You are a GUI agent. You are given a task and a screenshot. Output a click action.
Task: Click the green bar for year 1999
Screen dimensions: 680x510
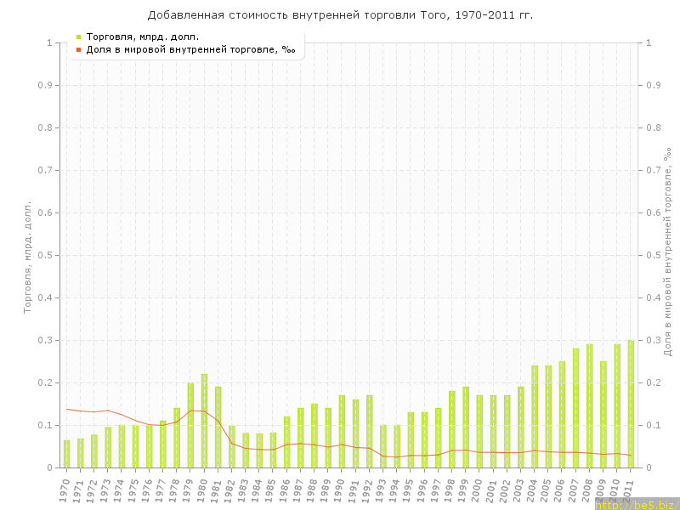point(466,428)
